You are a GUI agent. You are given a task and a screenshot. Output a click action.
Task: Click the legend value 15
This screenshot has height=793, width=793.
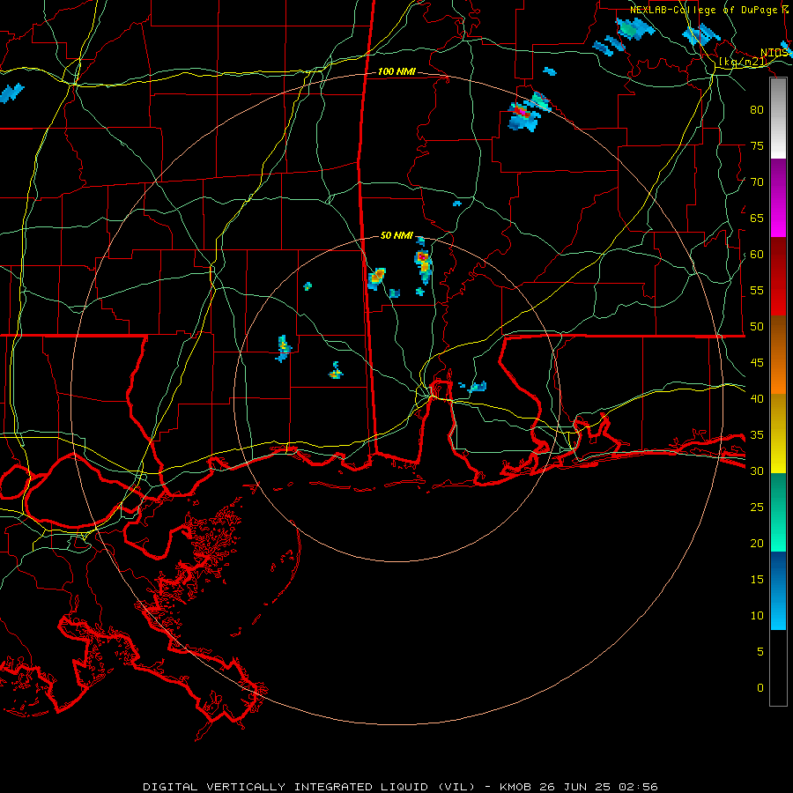click(757, 580)
